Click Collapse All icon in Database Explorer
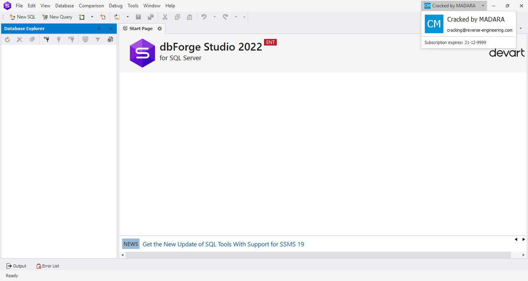This screenshot has width=528, height=281. (32, 40)
